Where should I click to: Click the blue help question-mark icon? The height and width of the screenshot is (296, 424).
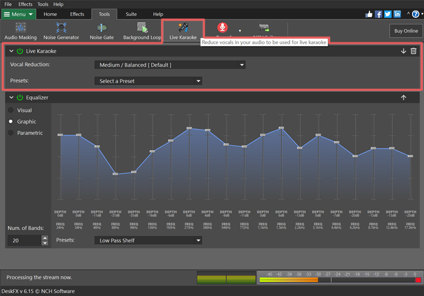[416, 14]
